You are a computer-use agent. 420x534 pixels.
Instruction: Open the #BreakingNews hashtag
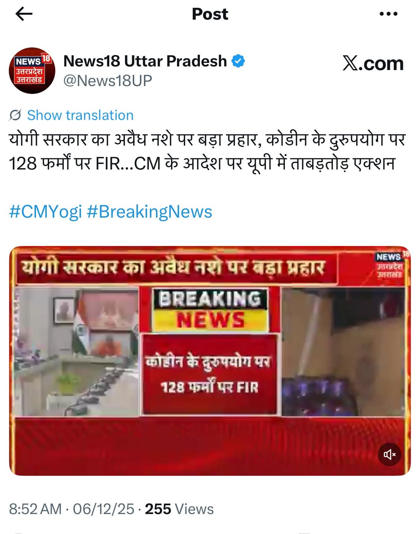pos(149,212)
